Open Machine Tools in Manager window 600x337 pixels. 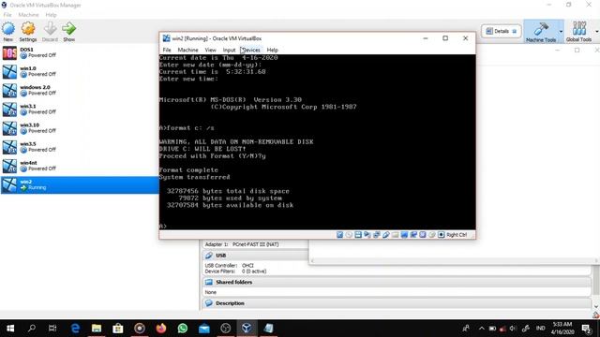[541, 31]
